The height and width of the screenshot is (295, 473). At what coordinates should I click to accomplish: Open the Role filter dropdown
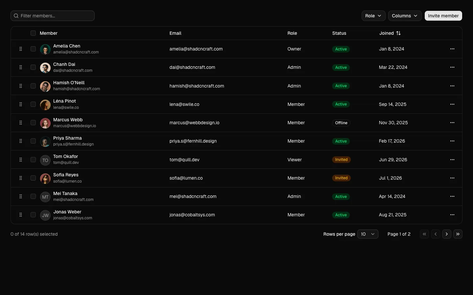tap(373, 16)
